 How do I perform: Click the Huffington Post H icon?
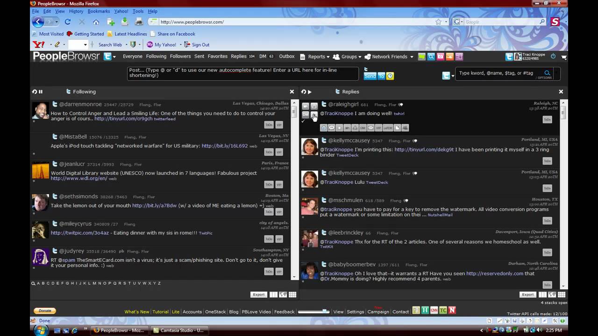click(425, 311)
